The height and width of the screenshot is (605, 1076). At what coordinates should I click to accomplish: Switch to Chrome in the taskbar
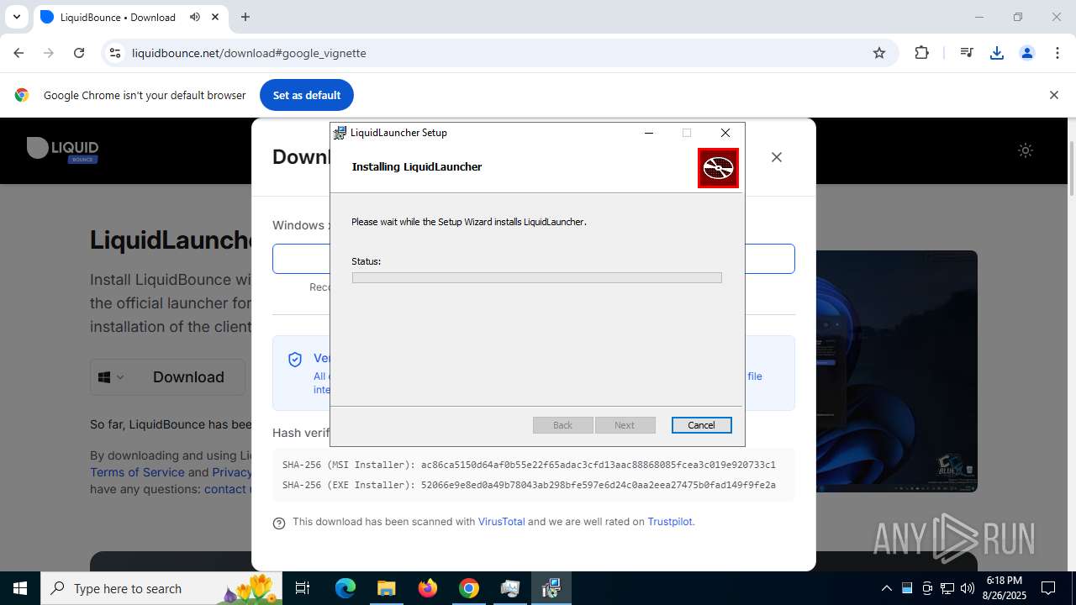tap(469, 588)
